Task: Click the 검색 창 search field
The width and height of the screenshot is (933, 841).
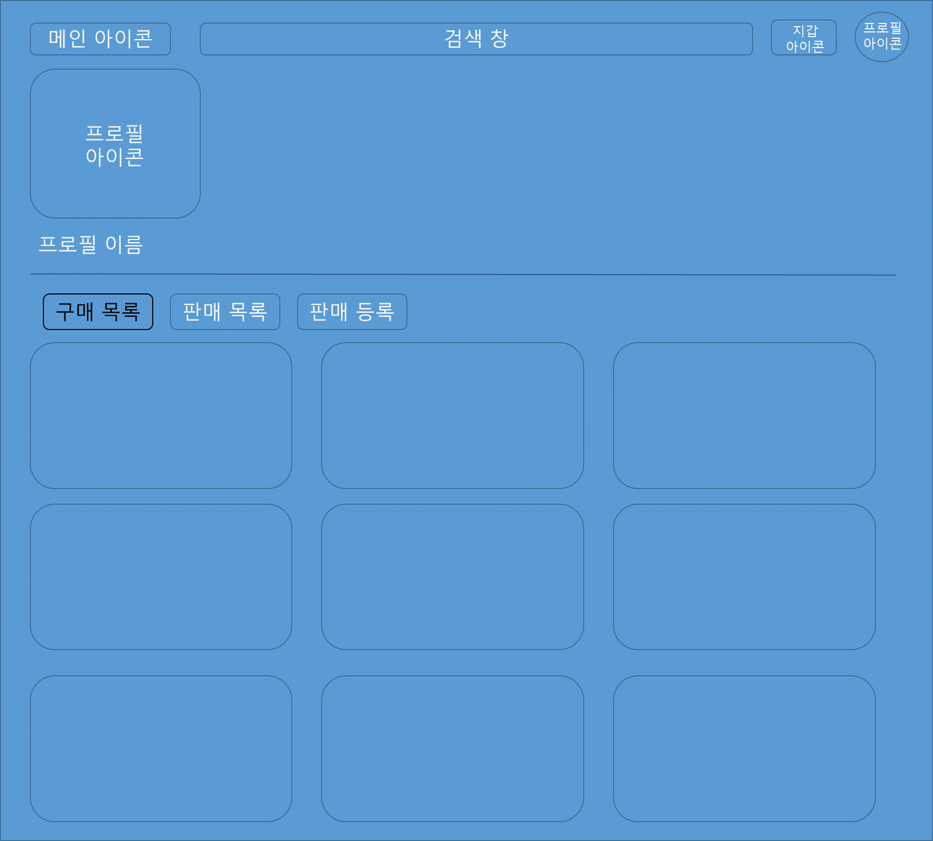Action: [476, 39]
